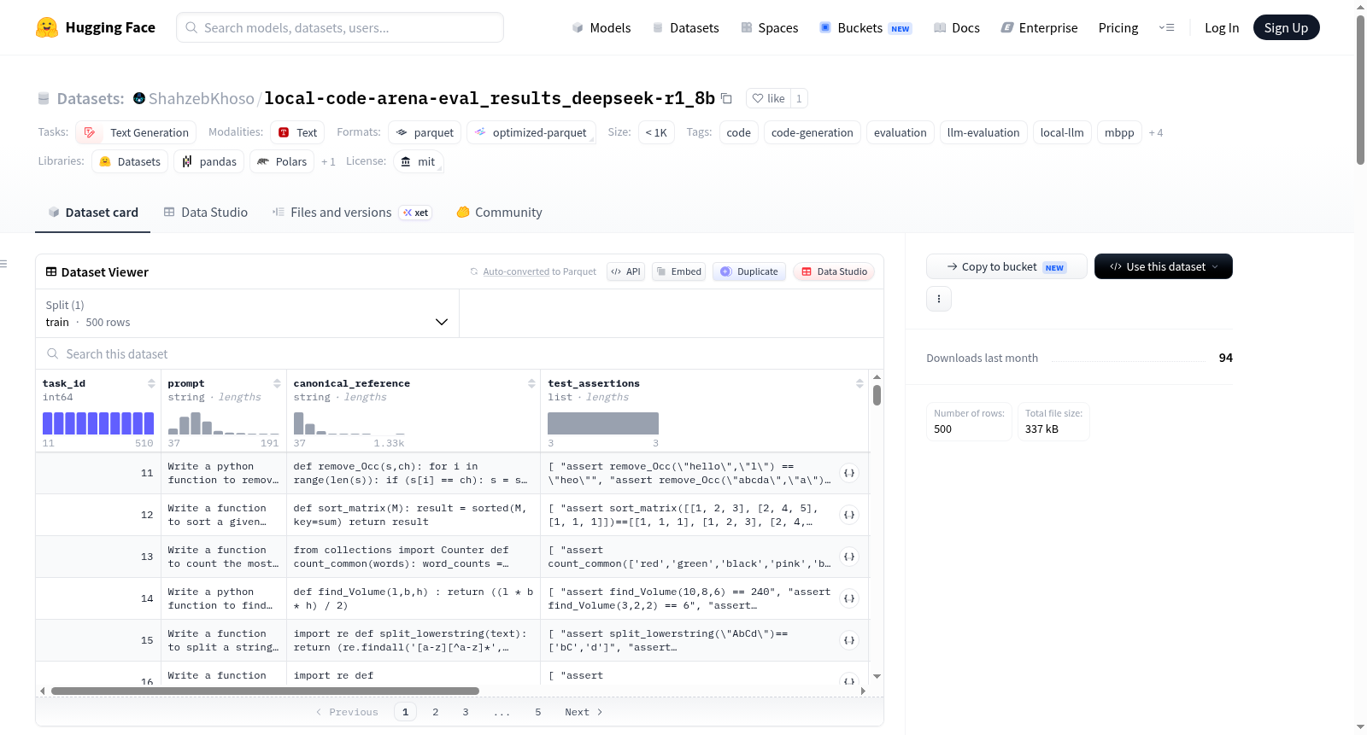Viewport: 1367px width, 735px height.
Task: Open the Files and versions tab
Action: click(352, 213)
